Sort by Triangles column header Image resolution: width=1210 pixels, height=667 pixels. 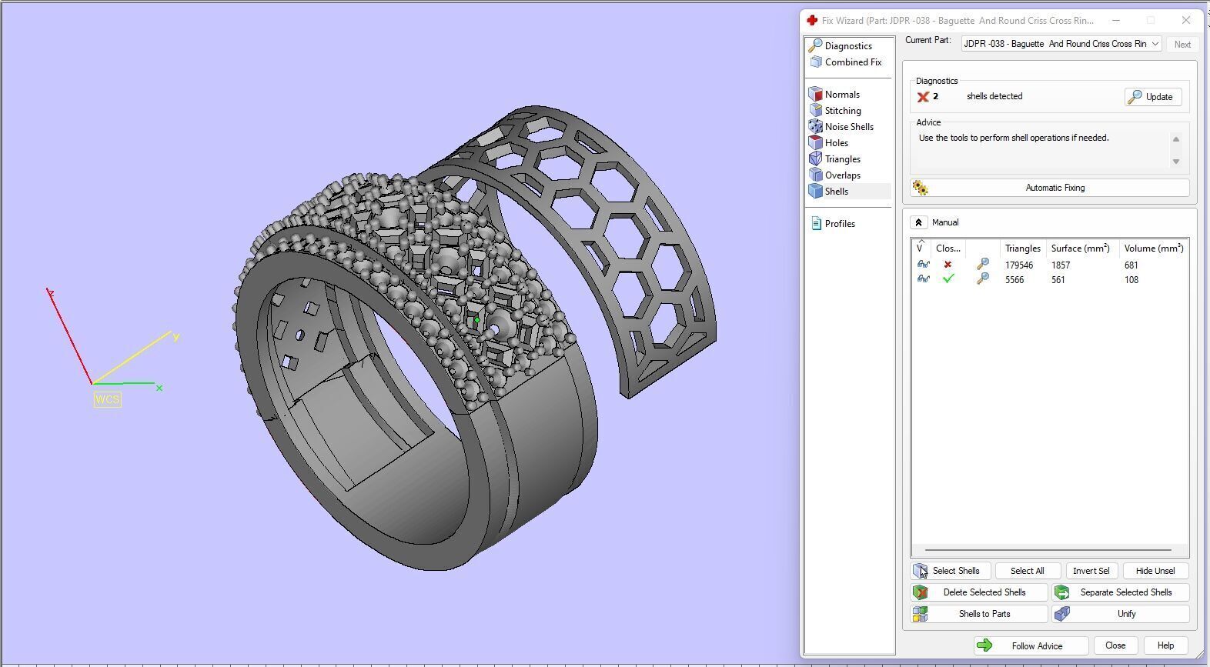click(x=1022, y=248)
